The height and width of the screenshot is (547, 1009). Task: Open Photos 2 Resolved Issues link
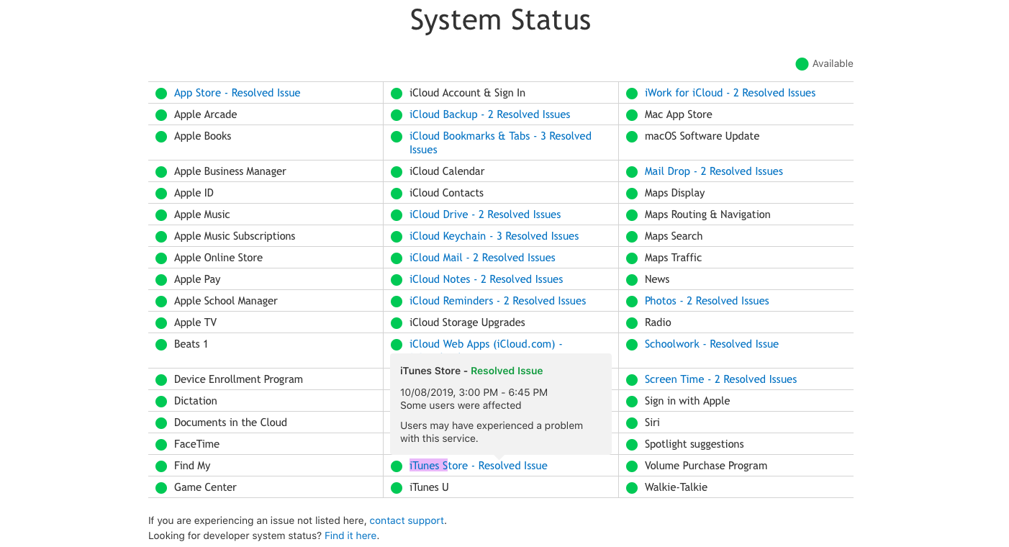(x=707, y=301)
